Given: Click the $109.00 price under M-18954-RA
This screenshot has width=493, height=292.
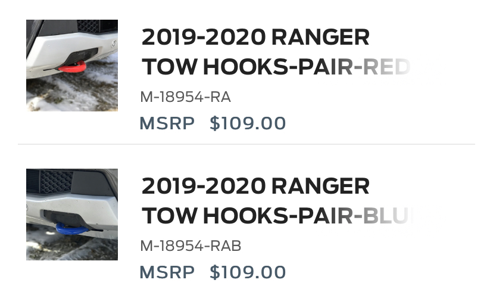Looking at the screenshot, I should click(248, 123).
